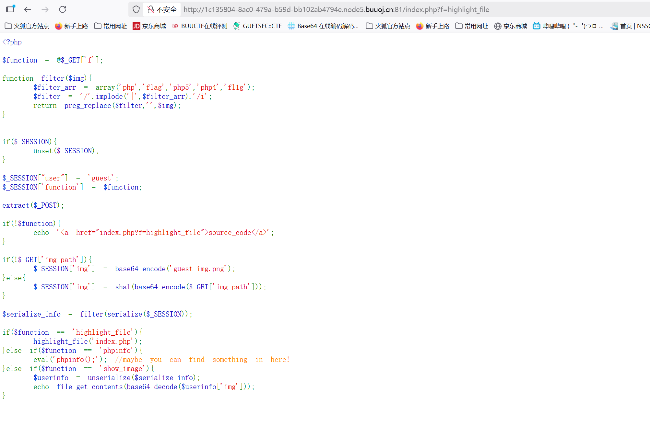Open the Base64 在线编码解码 bookmark

[323, 26]
